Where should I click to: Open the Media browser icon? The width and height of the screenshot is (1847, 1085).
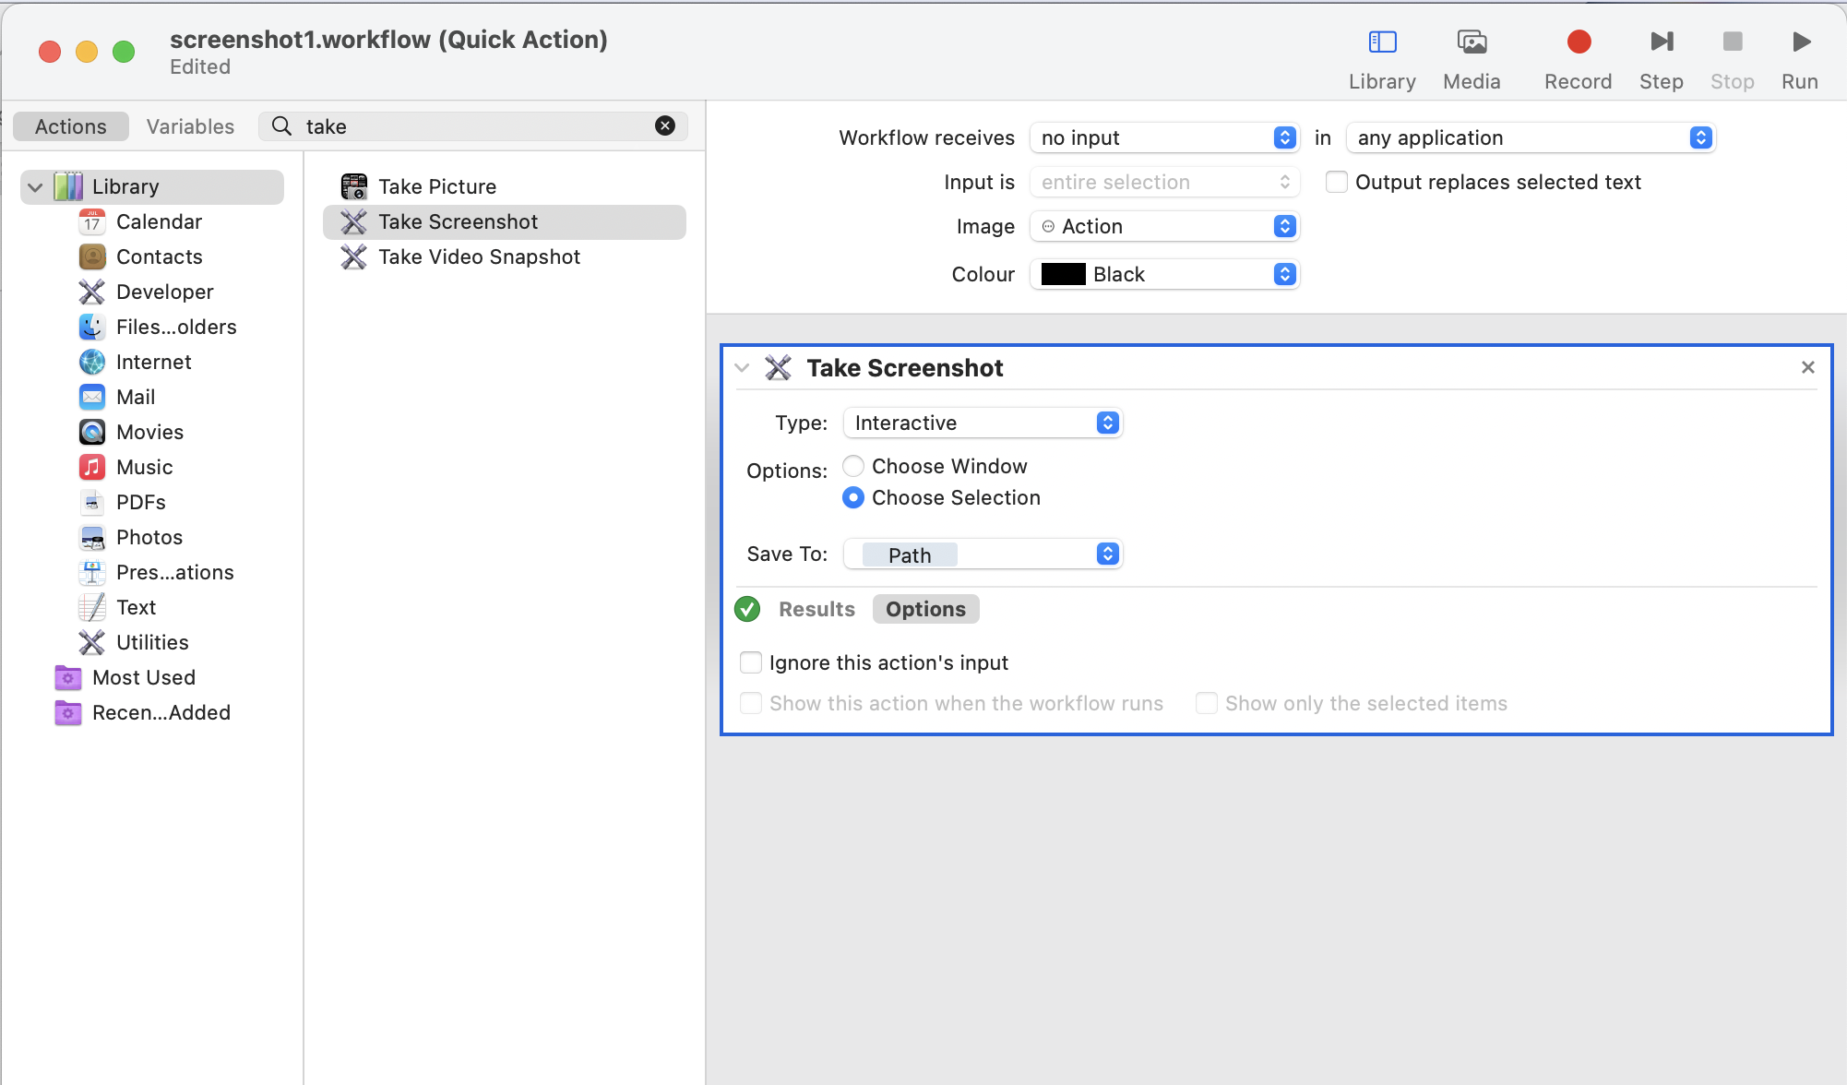[x=1472, y=42]
